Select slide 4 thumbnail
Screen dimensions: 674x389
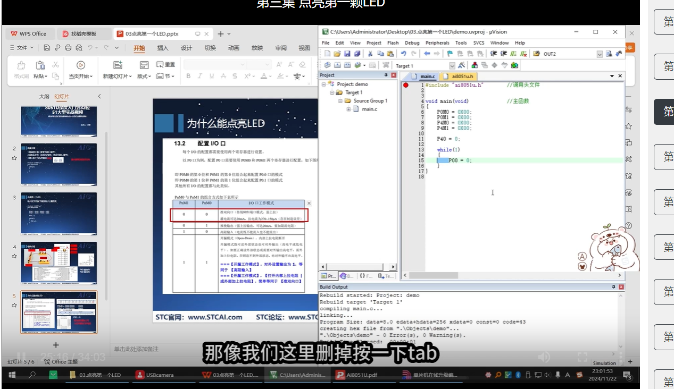59,263
